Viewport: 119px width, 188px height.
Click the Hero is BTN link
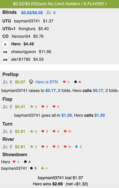coord(47,82)
